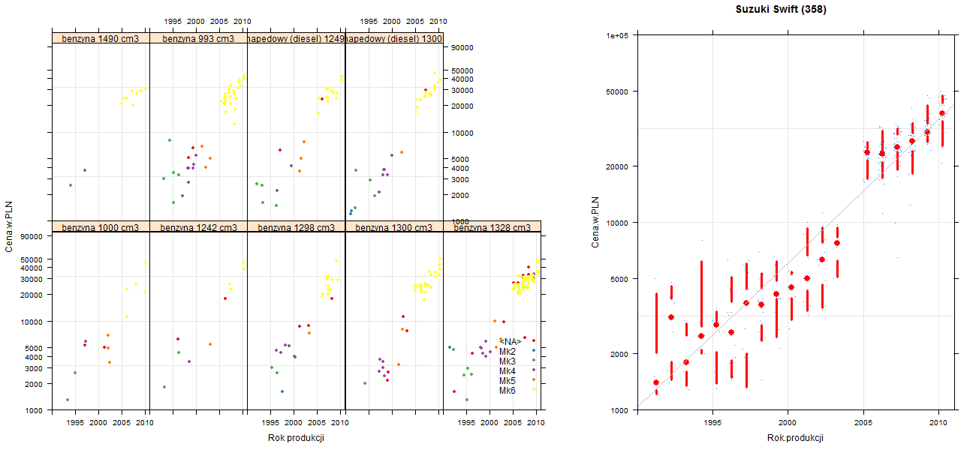Click the '2010' x-axis tick on Suzuki Swift plot
976x450 pixels.
938,423
